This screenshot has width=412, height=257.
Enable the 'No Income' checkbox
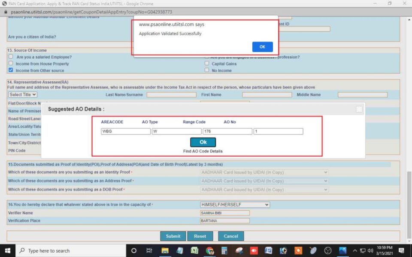207,70
